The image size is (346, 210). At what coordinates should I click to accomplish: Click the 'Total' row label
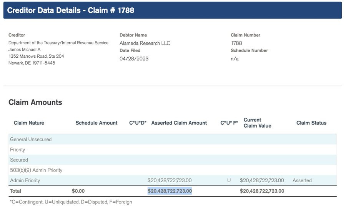click(15, 191)
